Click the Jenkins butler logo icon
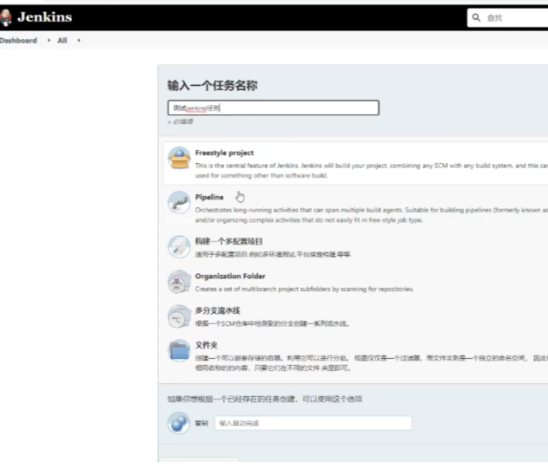The image size is (548, 469). click(x=5, y=17)
